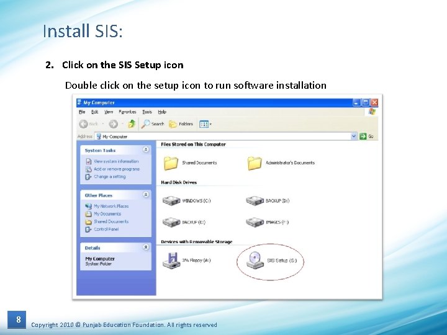Click the Back navigation arrow
The image size is (447, 335).
(x=84, y=124)
